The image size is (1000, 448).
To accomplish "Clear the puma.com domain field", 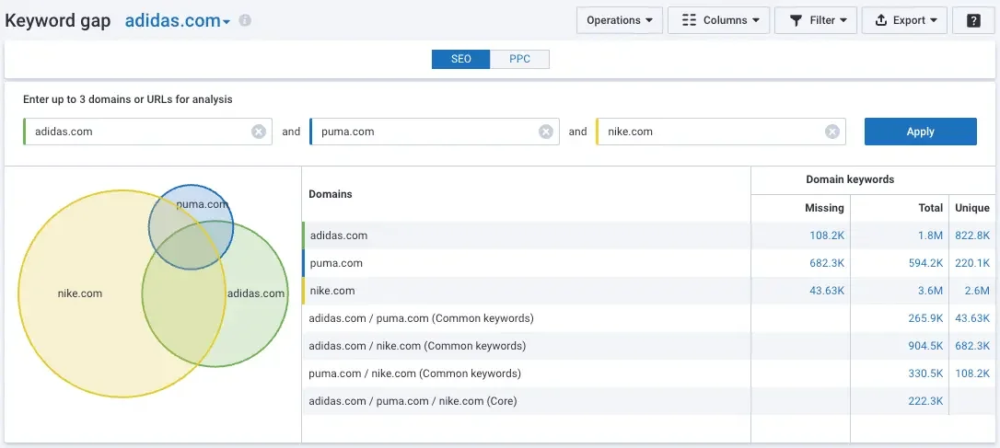I will tap(546, 132).
